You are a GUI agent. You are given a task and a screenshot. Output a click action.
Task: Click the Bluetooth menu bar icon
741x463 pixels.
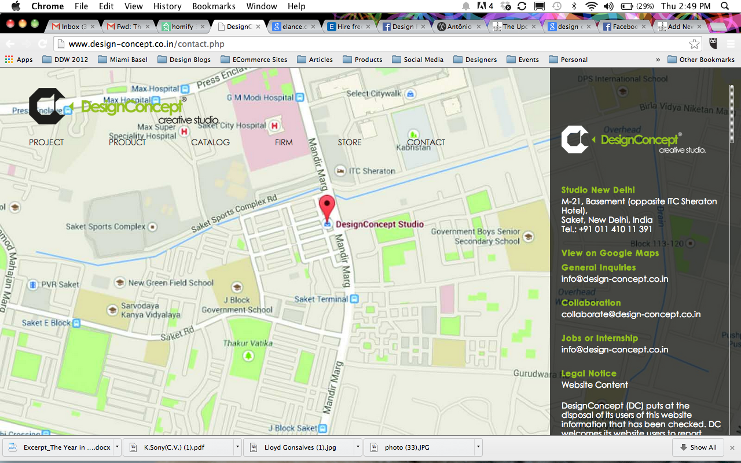pos(574,6)
